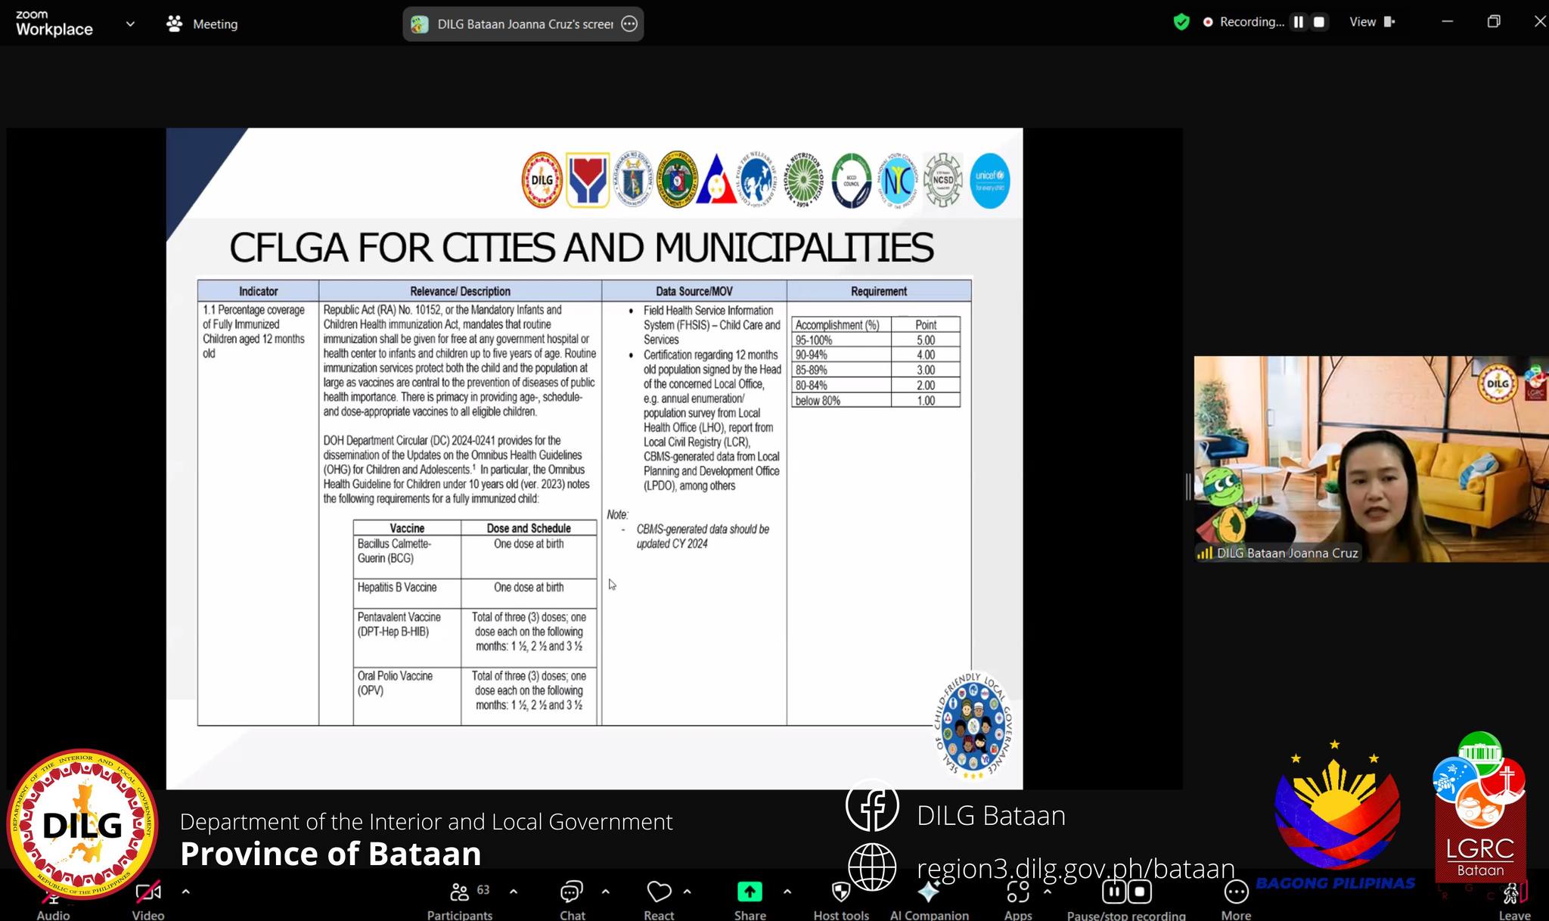Click the Pentavalent Vaccine (DPT-Hep B-HIB) cell
Viewport: 1549px width, 921px height.
[x=407, y=637]
